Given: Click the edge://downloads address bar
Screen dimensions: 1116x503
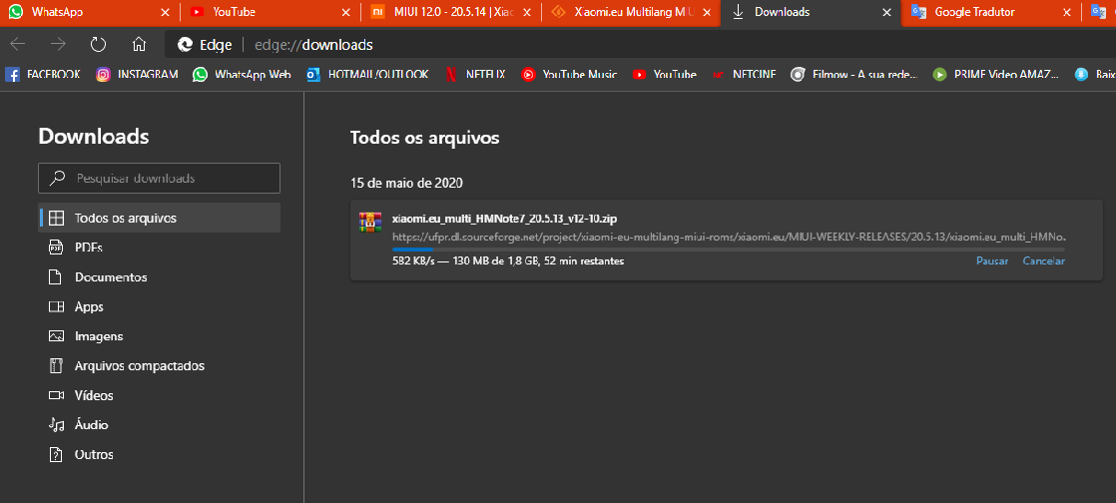Looking at the screenshot, I should [641, 45].
